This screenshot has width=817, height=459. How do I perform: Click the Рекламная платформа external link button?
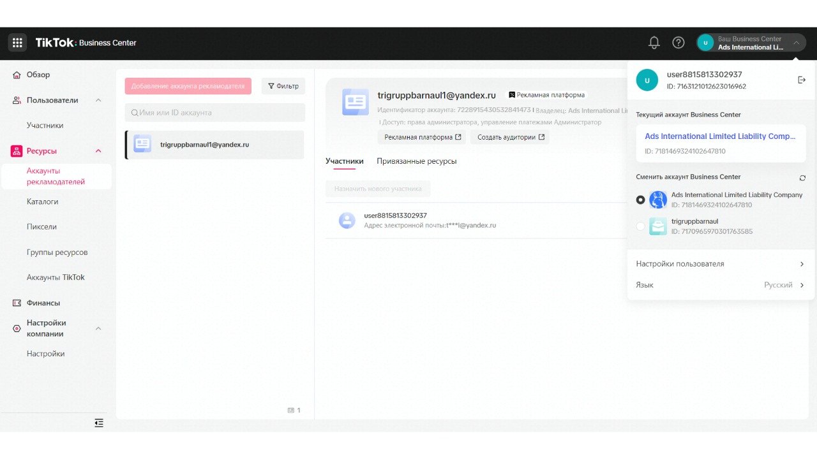point(423,137)
